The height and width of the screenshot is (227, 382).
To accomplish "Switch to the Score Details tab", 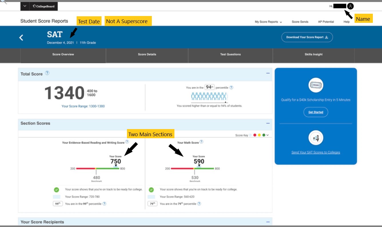I will click(x=147, y=55).
